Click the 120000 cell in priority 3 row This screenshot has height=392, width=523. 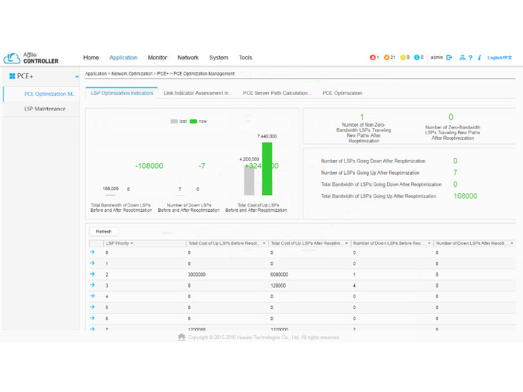278,286
